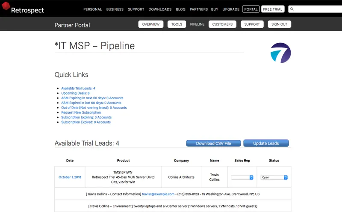Click the Partner Portal heading
The image size is (342, 212).
(x=72, y=25)
